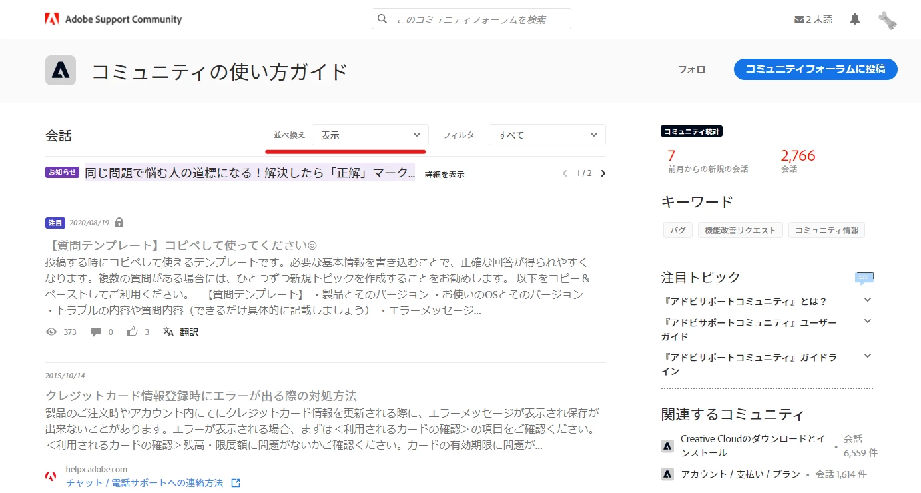Click the lock icon beside 2020/08/19

[119, 223]
